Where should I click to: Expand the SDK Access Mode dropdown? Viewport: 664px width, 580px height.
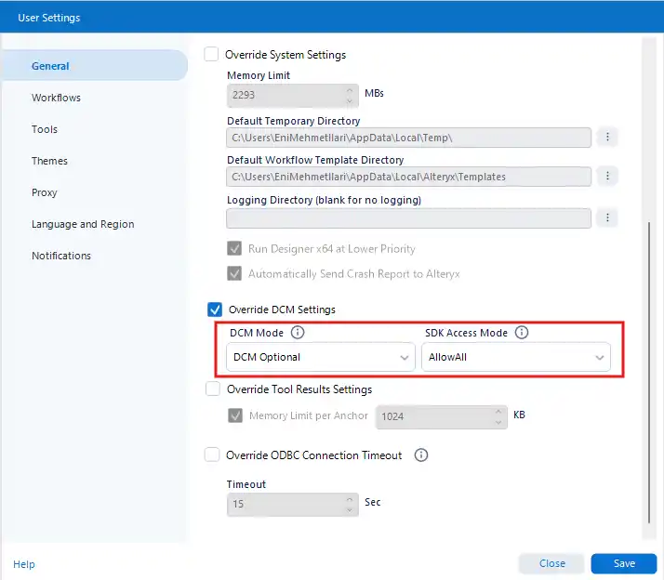[x=516, y=357]
